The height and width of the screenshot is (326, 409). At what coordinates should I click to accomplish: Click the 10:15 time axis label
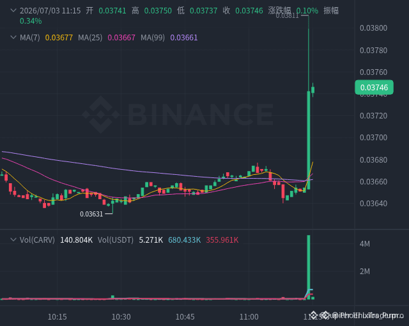(x=57, y=317)
